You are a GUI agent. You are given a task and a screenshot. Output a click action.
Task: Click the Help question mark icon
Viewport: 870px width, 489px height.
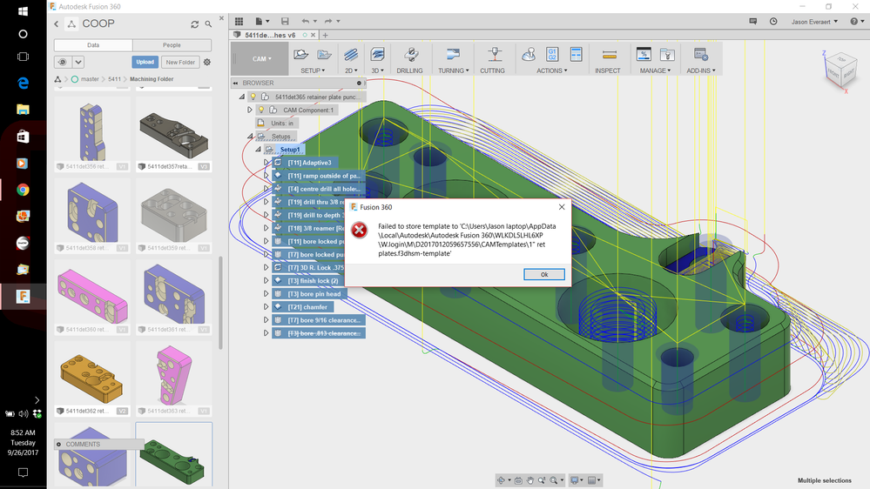(x=854, y=21)
